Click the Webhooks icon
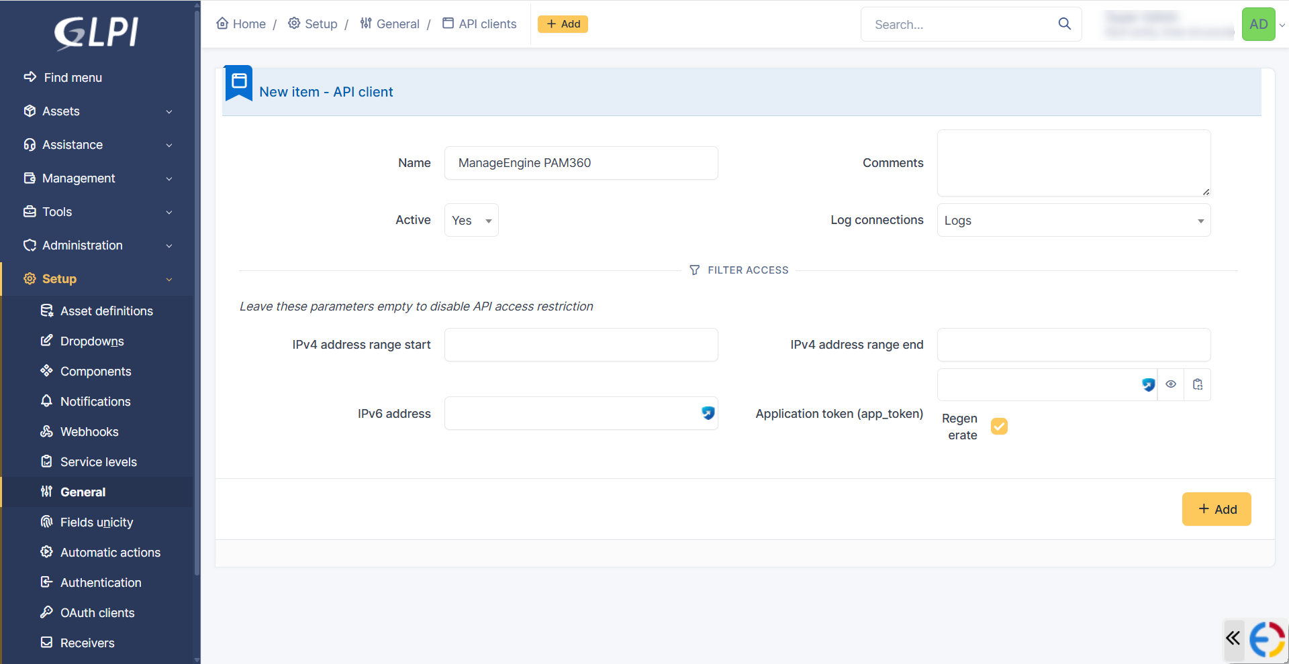The image size is (1289, 664). (x=46, y=431)
